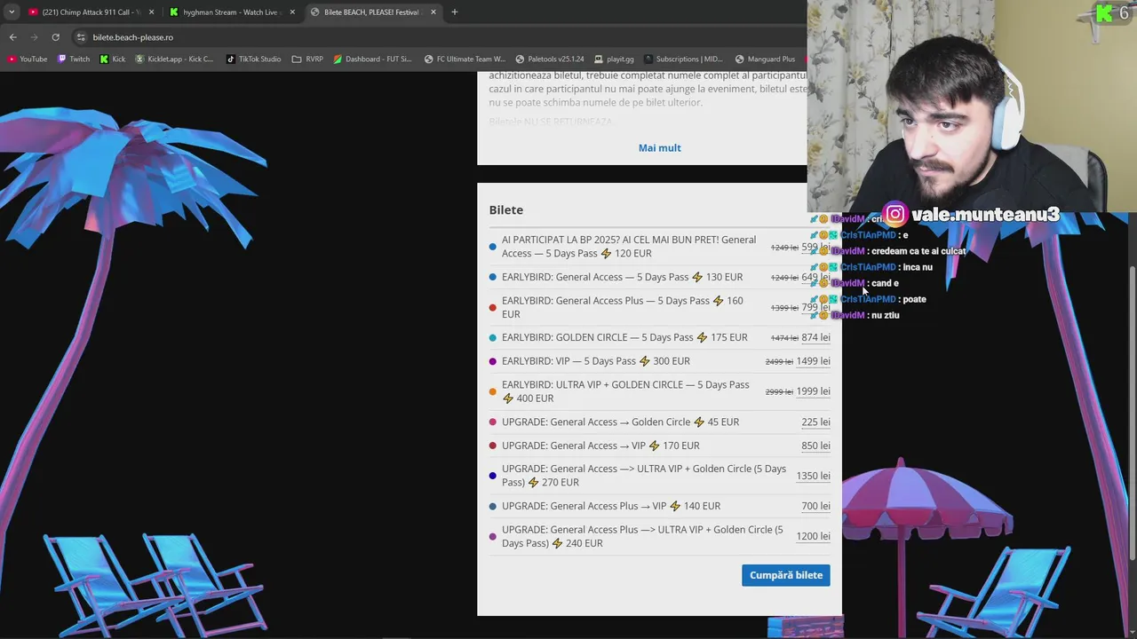Select UPGRADE General Access to VIP 170 EUR

tap(659, 446)
